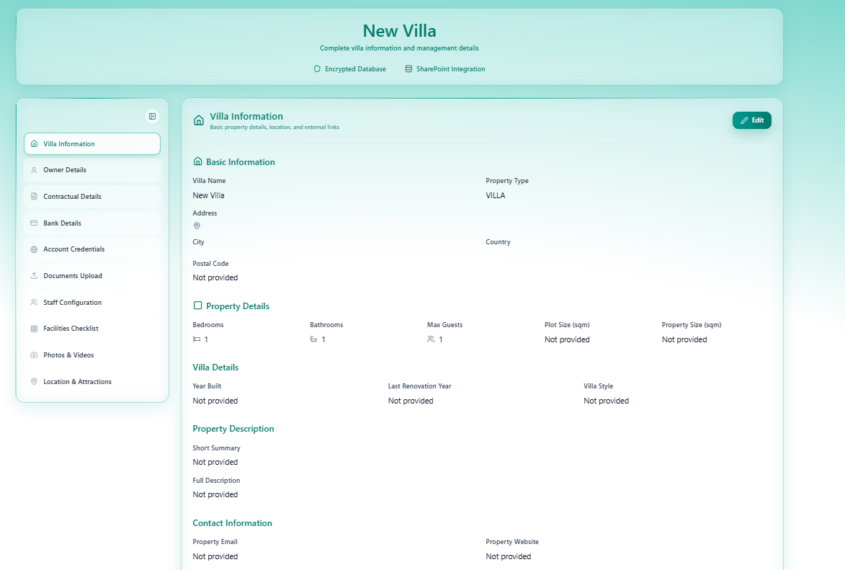Open Photos & Videos section

tap(92, 355)
